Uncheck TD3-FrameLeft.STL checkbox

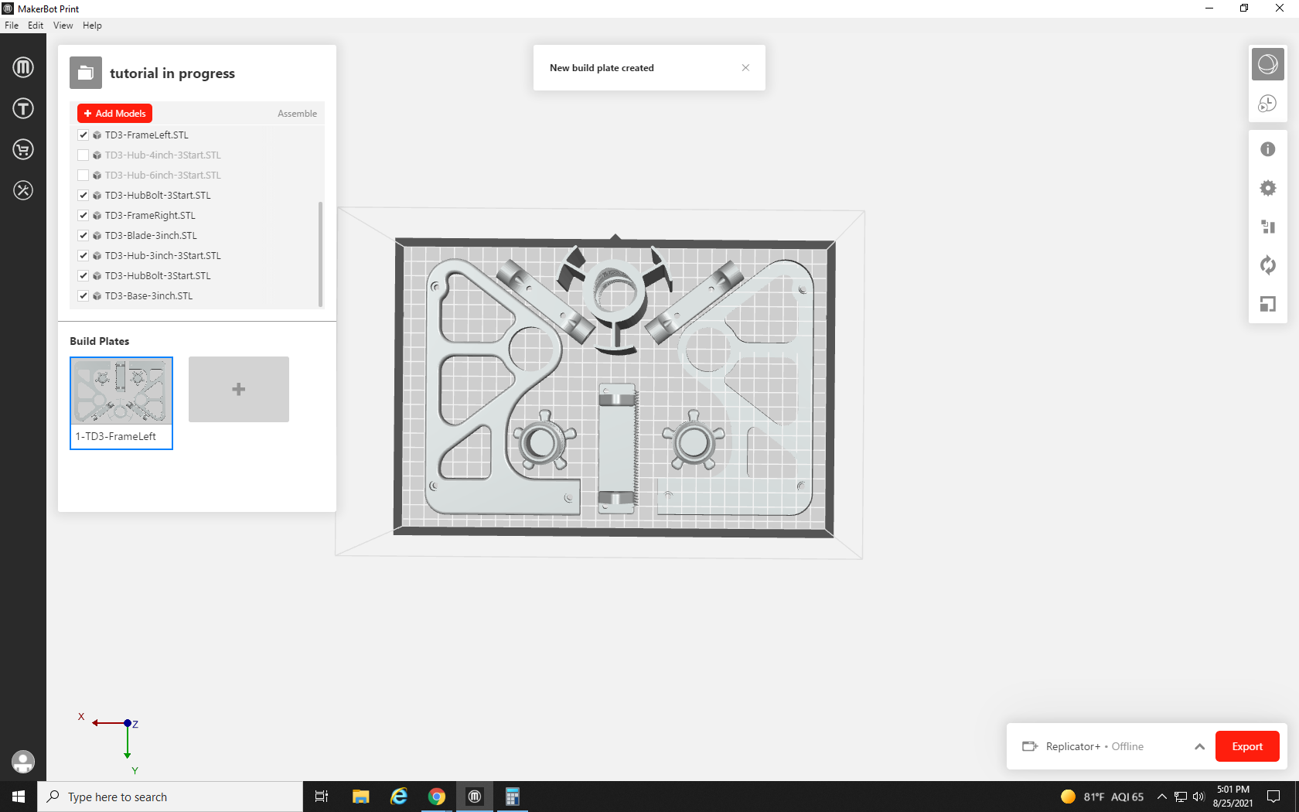84,135
